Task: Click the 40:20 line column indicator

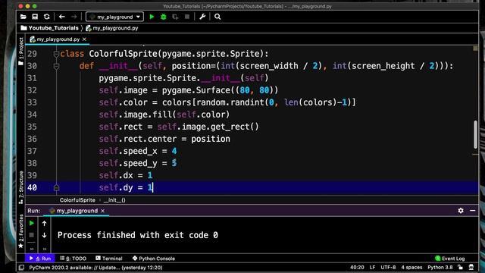Action: coord(357,268)
